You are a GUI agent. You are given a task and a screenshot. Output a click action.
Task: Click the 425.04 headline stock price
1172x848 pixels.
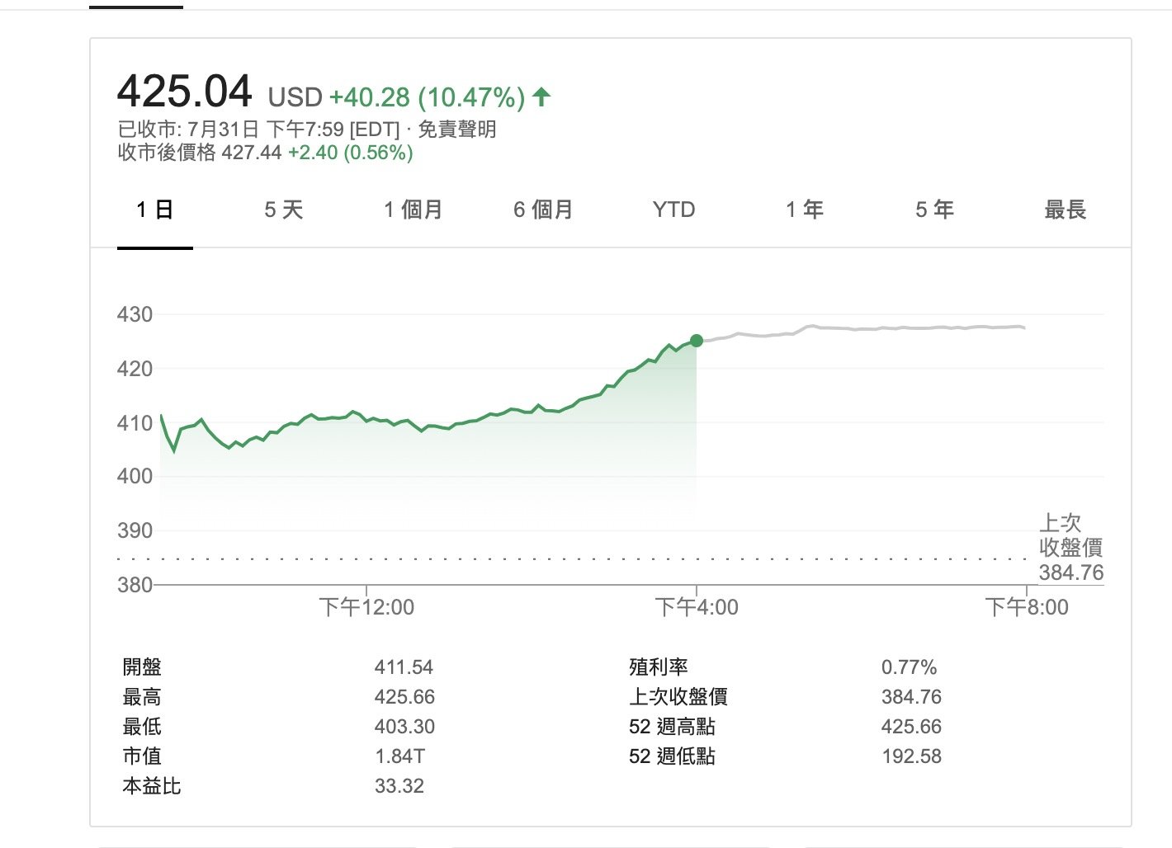coord(185,92)
